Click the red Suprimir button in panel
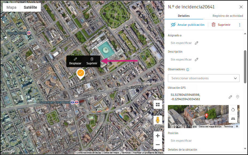This screenshot has width=248, height=155. (221, 25)
